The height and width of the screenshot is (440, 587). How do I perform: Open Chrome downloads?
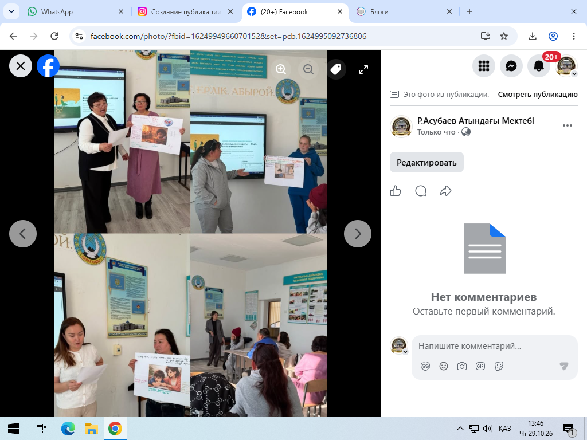[x=533, y=36]
